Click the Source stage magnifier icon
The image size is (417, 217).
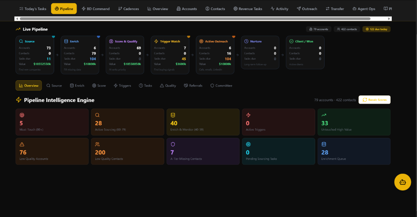pyautogui.click(x=21, y=41)
